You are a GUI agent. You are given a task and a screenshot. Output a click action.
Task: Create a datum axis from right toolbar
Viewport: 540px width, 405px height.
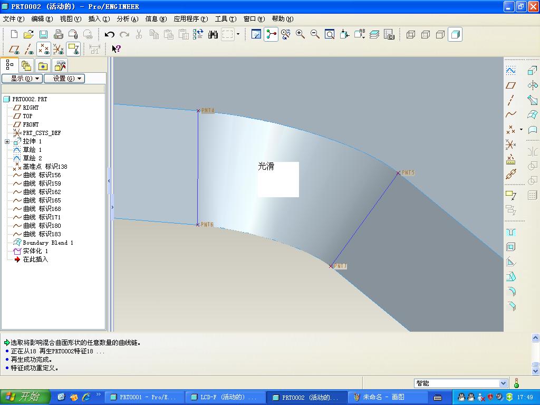[x=510, y=100]
